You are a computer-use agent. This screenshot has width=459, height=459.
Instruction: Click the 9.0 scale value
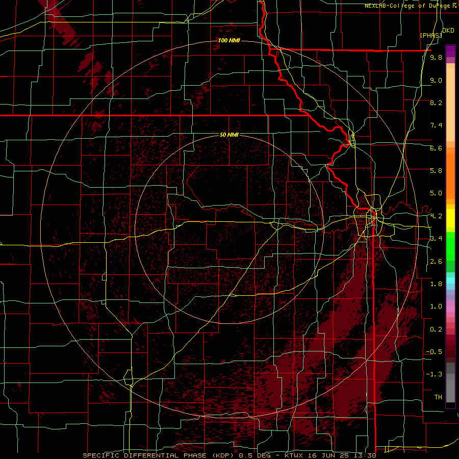click(x=436, y=80)
